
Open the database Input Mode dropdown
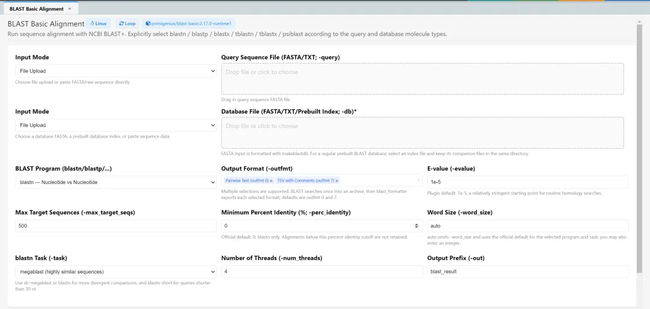tap(116, 125)
